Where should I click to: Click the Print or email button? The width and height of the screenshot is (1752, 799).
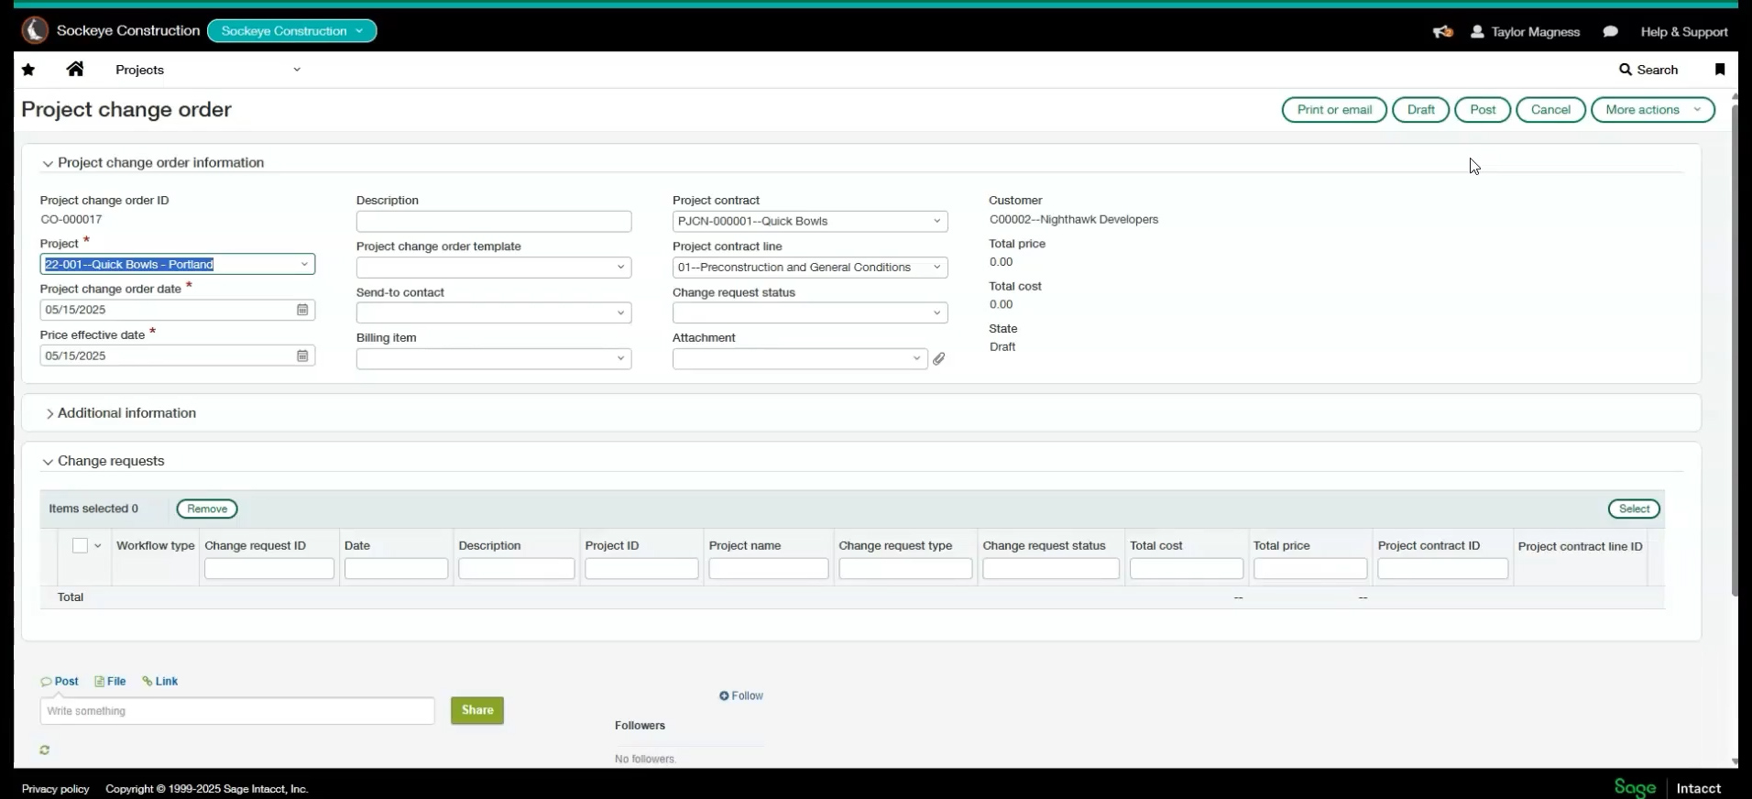(1334, 110)
